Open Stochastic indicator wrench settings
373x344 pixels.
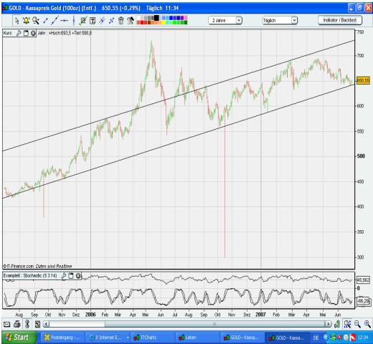63,276
